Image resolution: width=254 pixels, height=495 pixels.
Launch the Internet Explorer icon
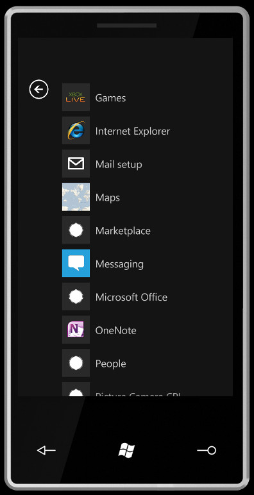pyautogui.click(x=76, y=130)
